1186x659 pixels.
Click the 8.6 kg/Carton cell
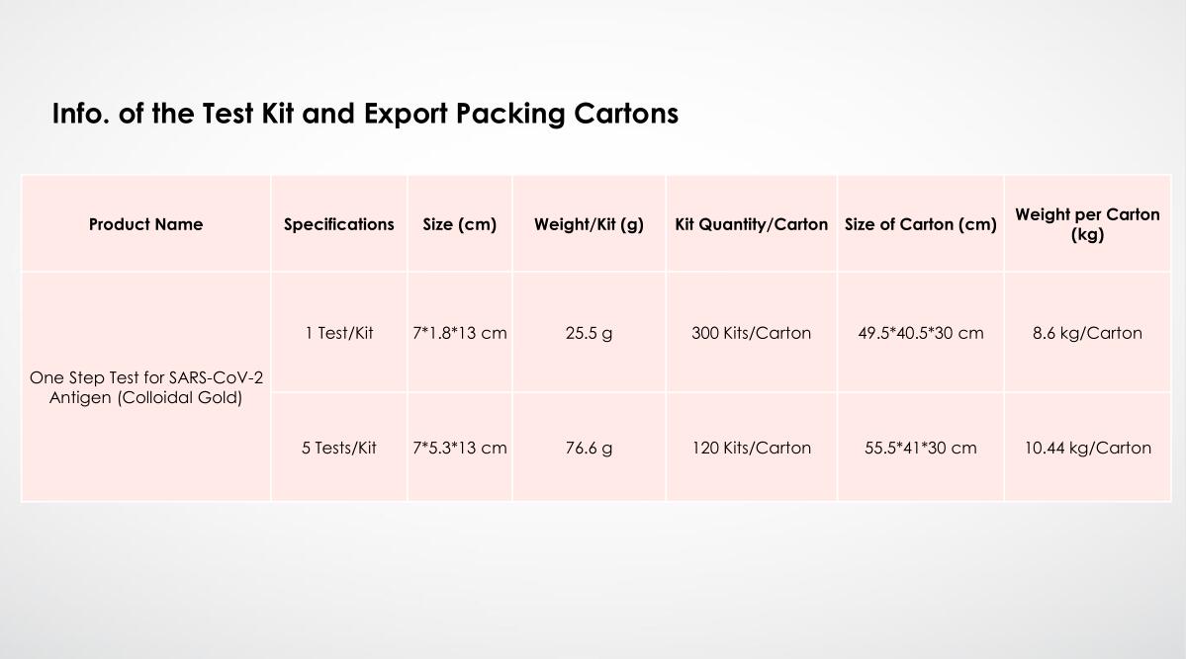point(1088,333)
